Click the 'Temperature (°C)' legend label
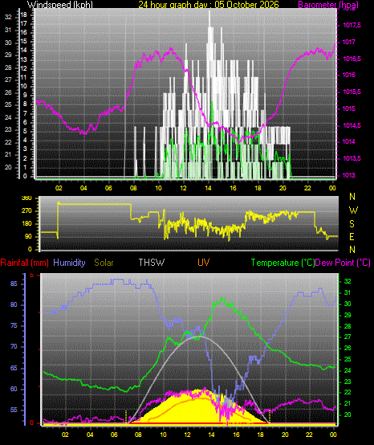The image size is (374, 445). coord(283,263)
